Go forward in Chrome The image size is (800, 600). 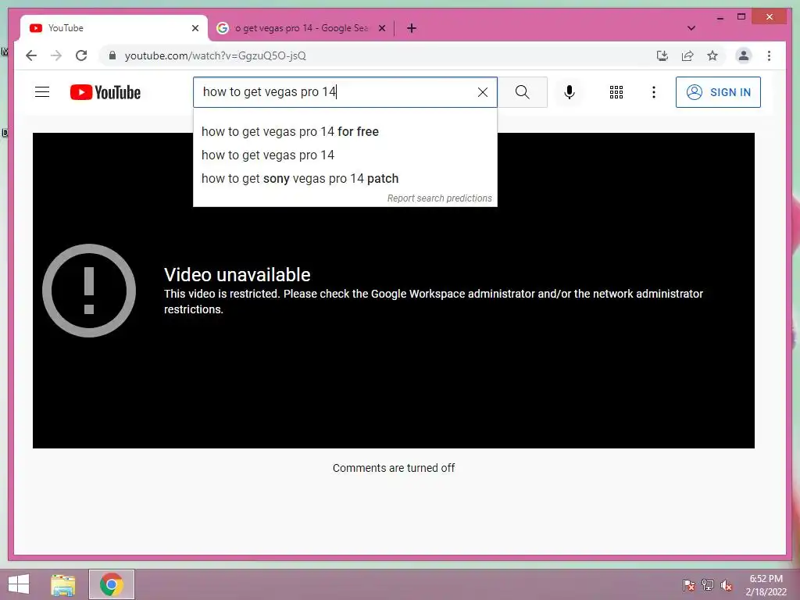[56, 55]
